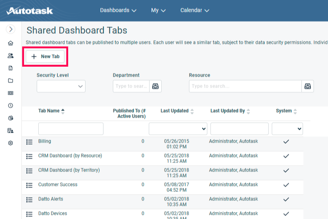
Task: Open the Calendar menu
Action: 194,11
